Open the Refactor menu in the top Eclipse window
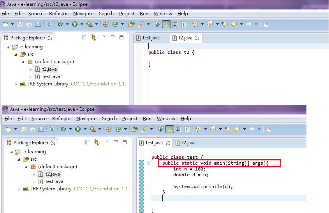This screenshot has width=329, height=213. pos(58,14)
